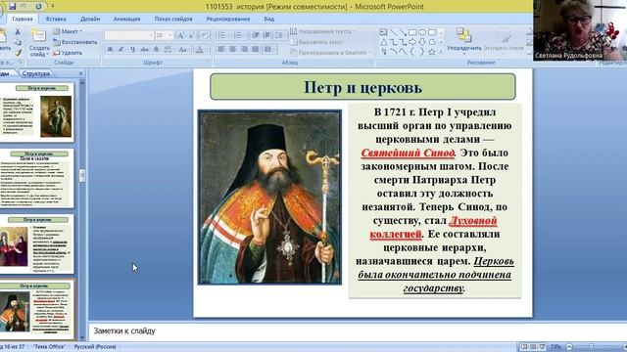Image resolution: width=627 pixels, height=352 pixels.
Task: Open the Вставка ribbon tab
Action: point(56,19)
